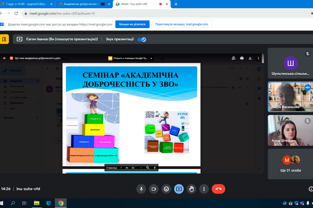Open Windows taskbar search

coord(13,203)
